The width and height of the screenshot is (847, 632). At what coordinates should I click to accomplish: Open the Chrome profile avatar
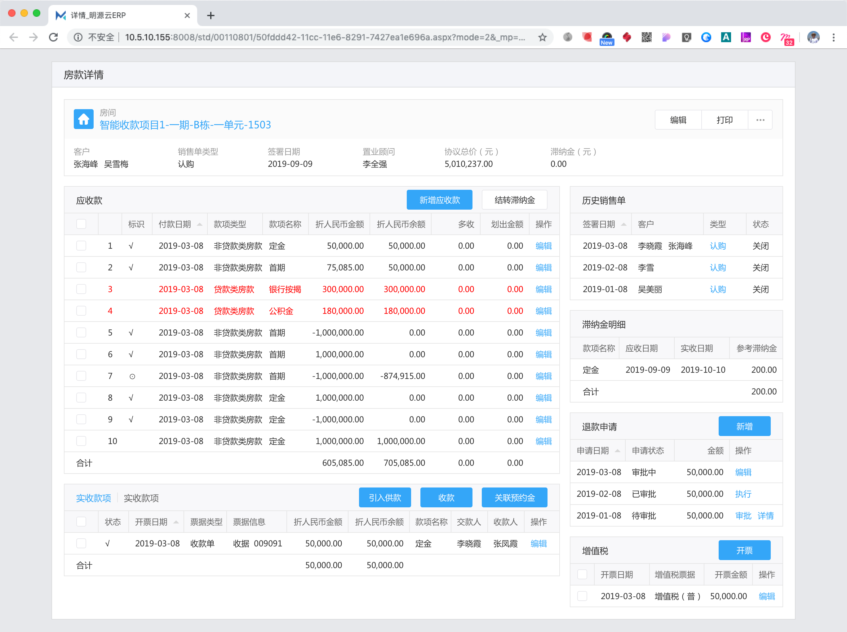813,37
